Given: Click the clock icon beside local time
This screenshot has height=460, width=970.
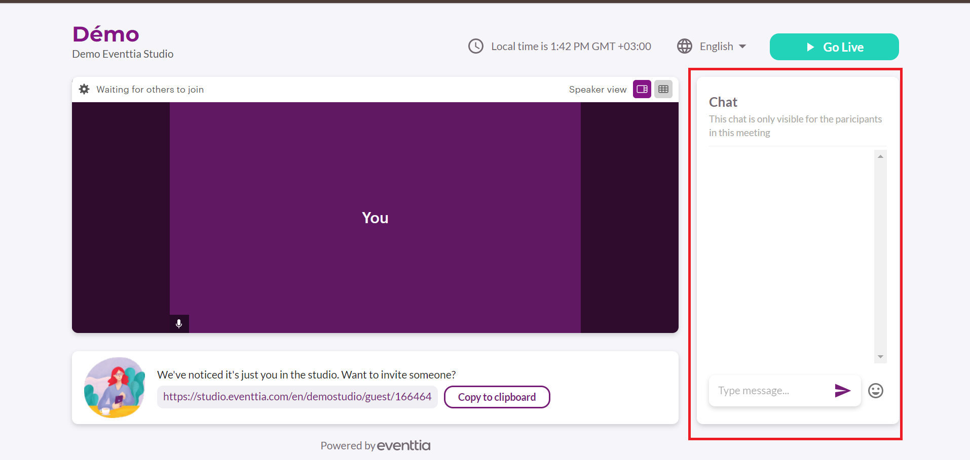Looking at the screenshot, I should [475, 46].
